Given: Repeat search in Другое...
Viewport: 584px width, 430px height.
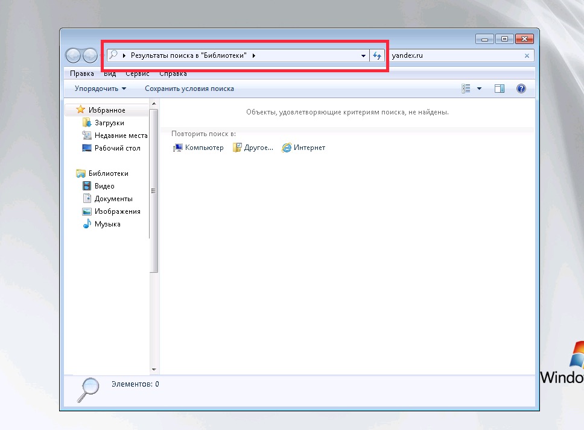Looking at the screenshot, I should coord(258,148).
